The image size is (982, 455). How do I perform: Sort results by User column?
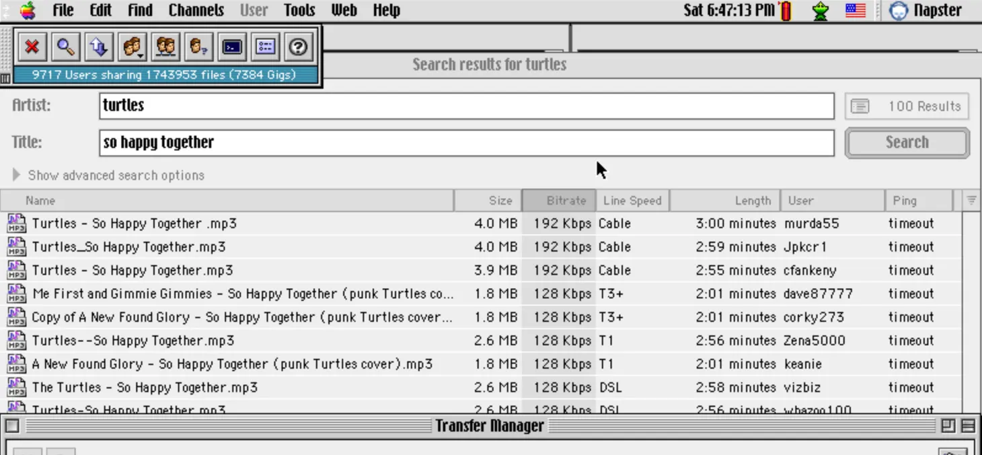point(833,201)
